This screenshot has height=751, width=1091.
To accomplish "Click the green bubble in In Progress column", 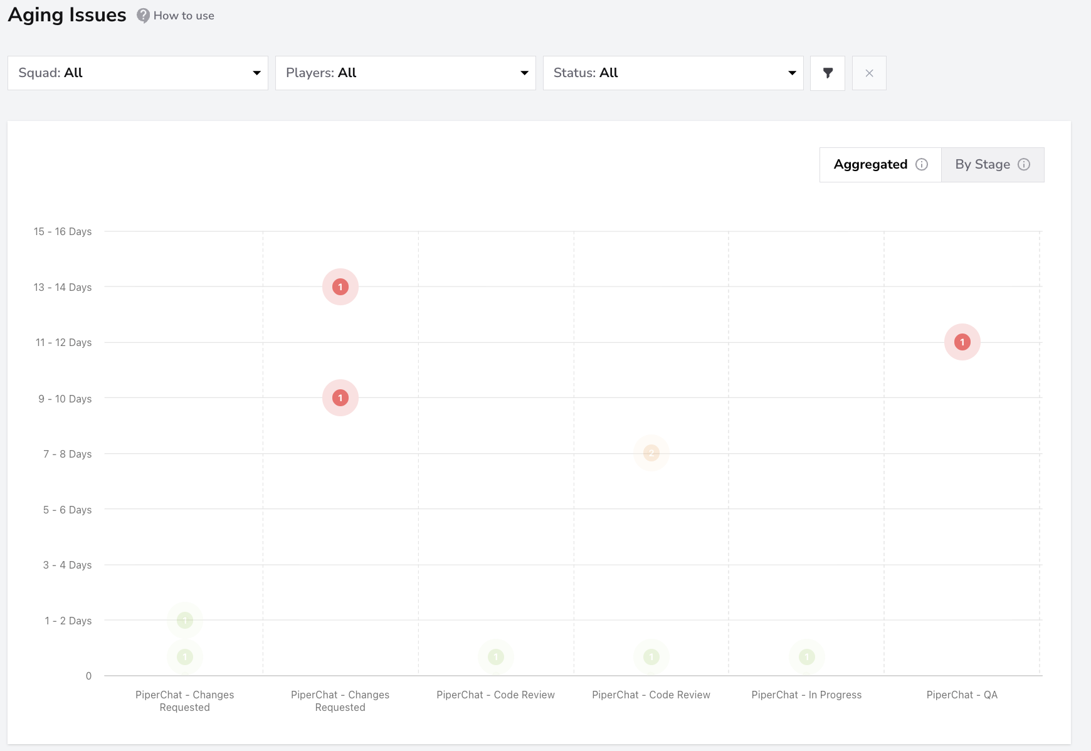I will [x=807, y=657].
